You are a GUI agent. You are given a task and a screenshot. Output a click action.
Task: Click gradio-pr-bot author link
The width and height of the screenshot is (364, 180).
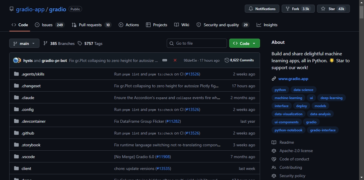[x=54, y=60]
